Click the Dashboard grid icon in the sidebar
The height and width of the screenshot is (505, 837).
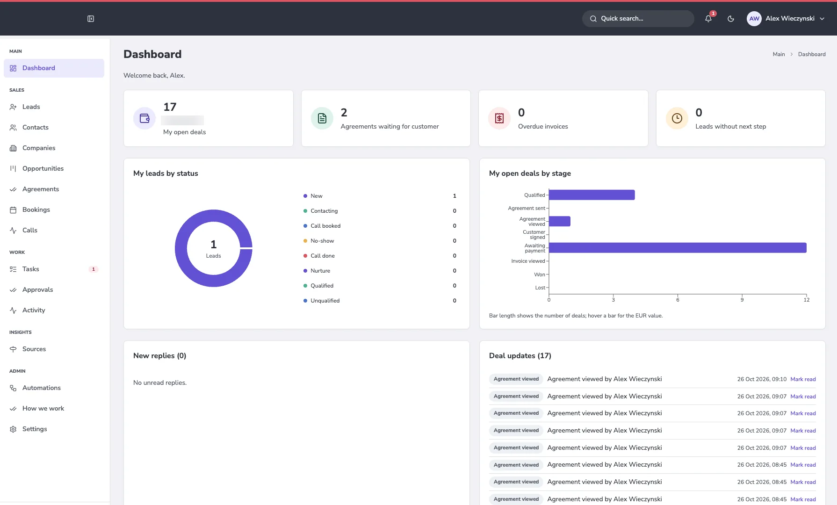click(13, 68)
